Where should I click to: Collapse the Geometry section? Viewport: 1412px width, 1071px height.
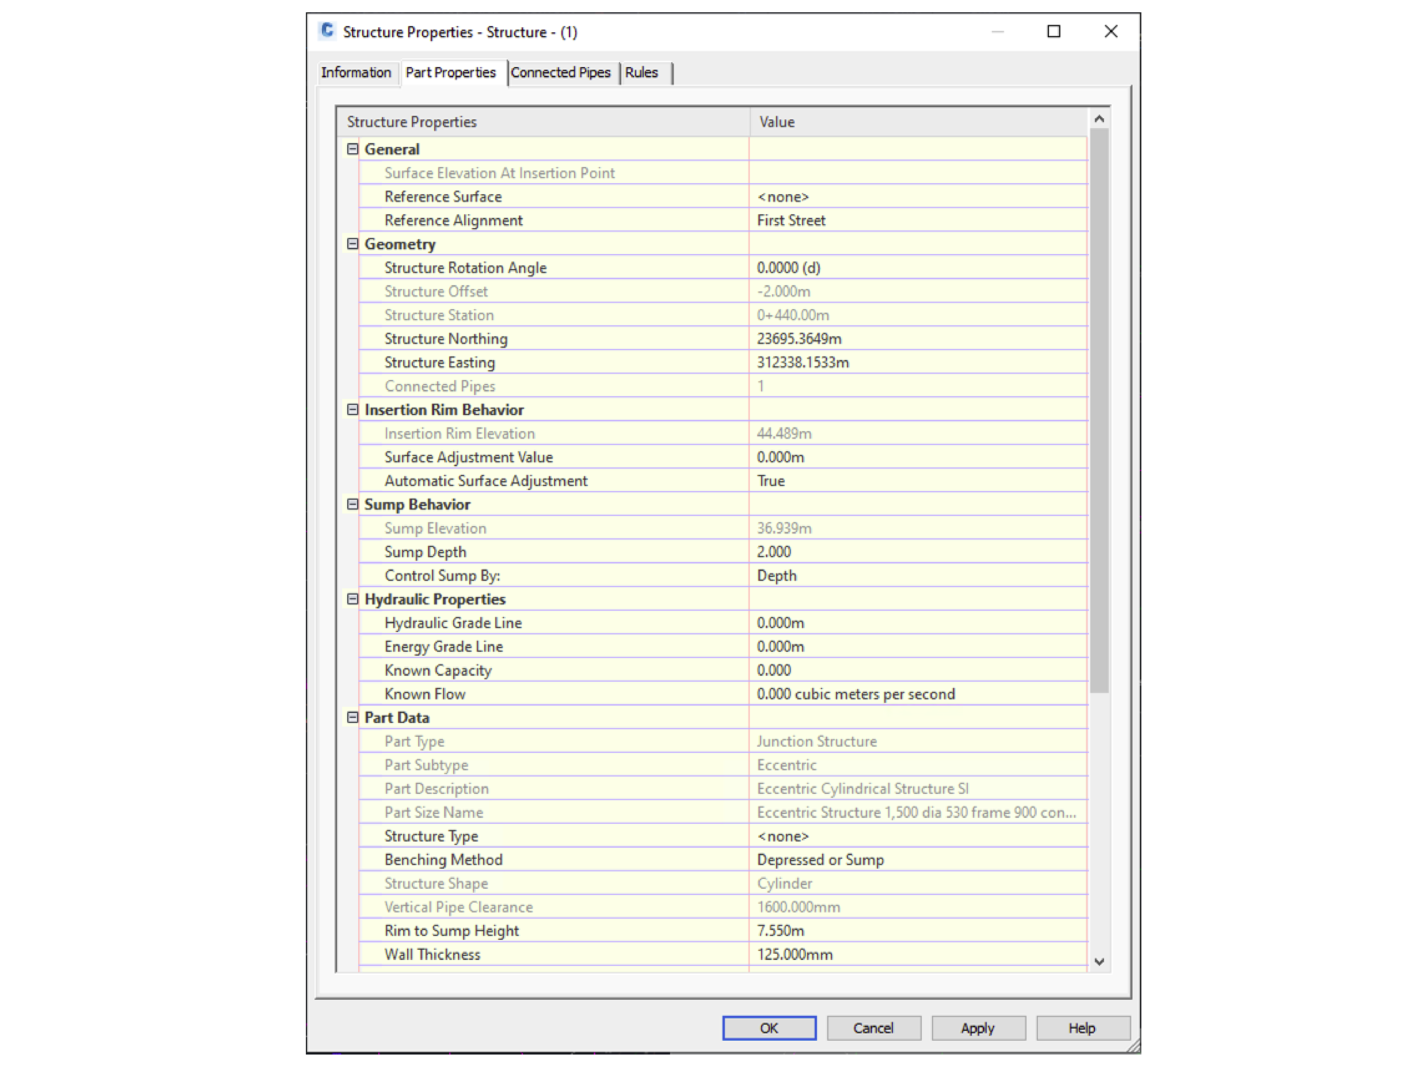[x=352, y=244]
